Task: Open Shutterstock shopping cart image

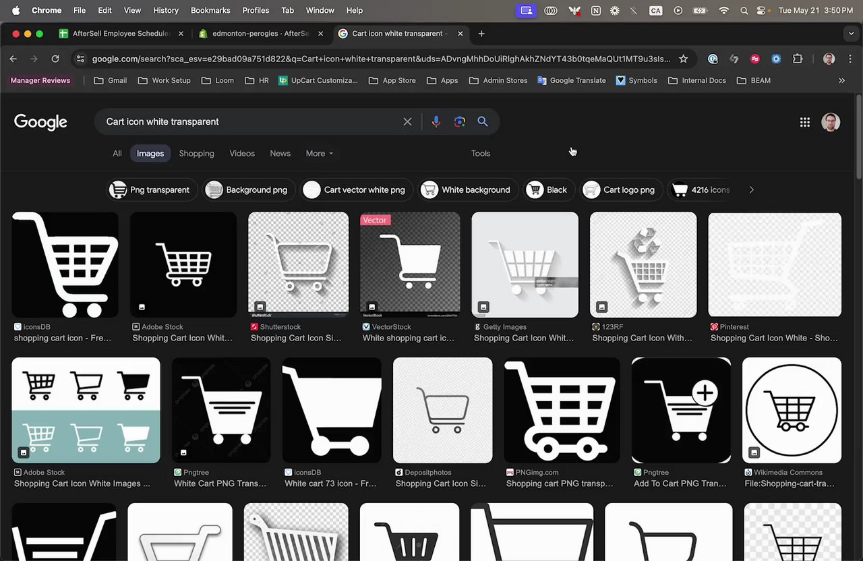Action: (299, 265)
